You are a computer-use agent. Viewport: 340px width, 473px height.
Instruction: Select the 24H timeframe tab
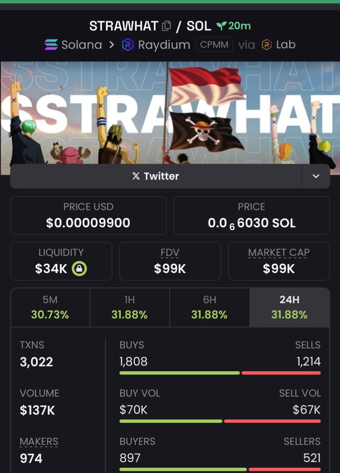click(x=290, y=307)
